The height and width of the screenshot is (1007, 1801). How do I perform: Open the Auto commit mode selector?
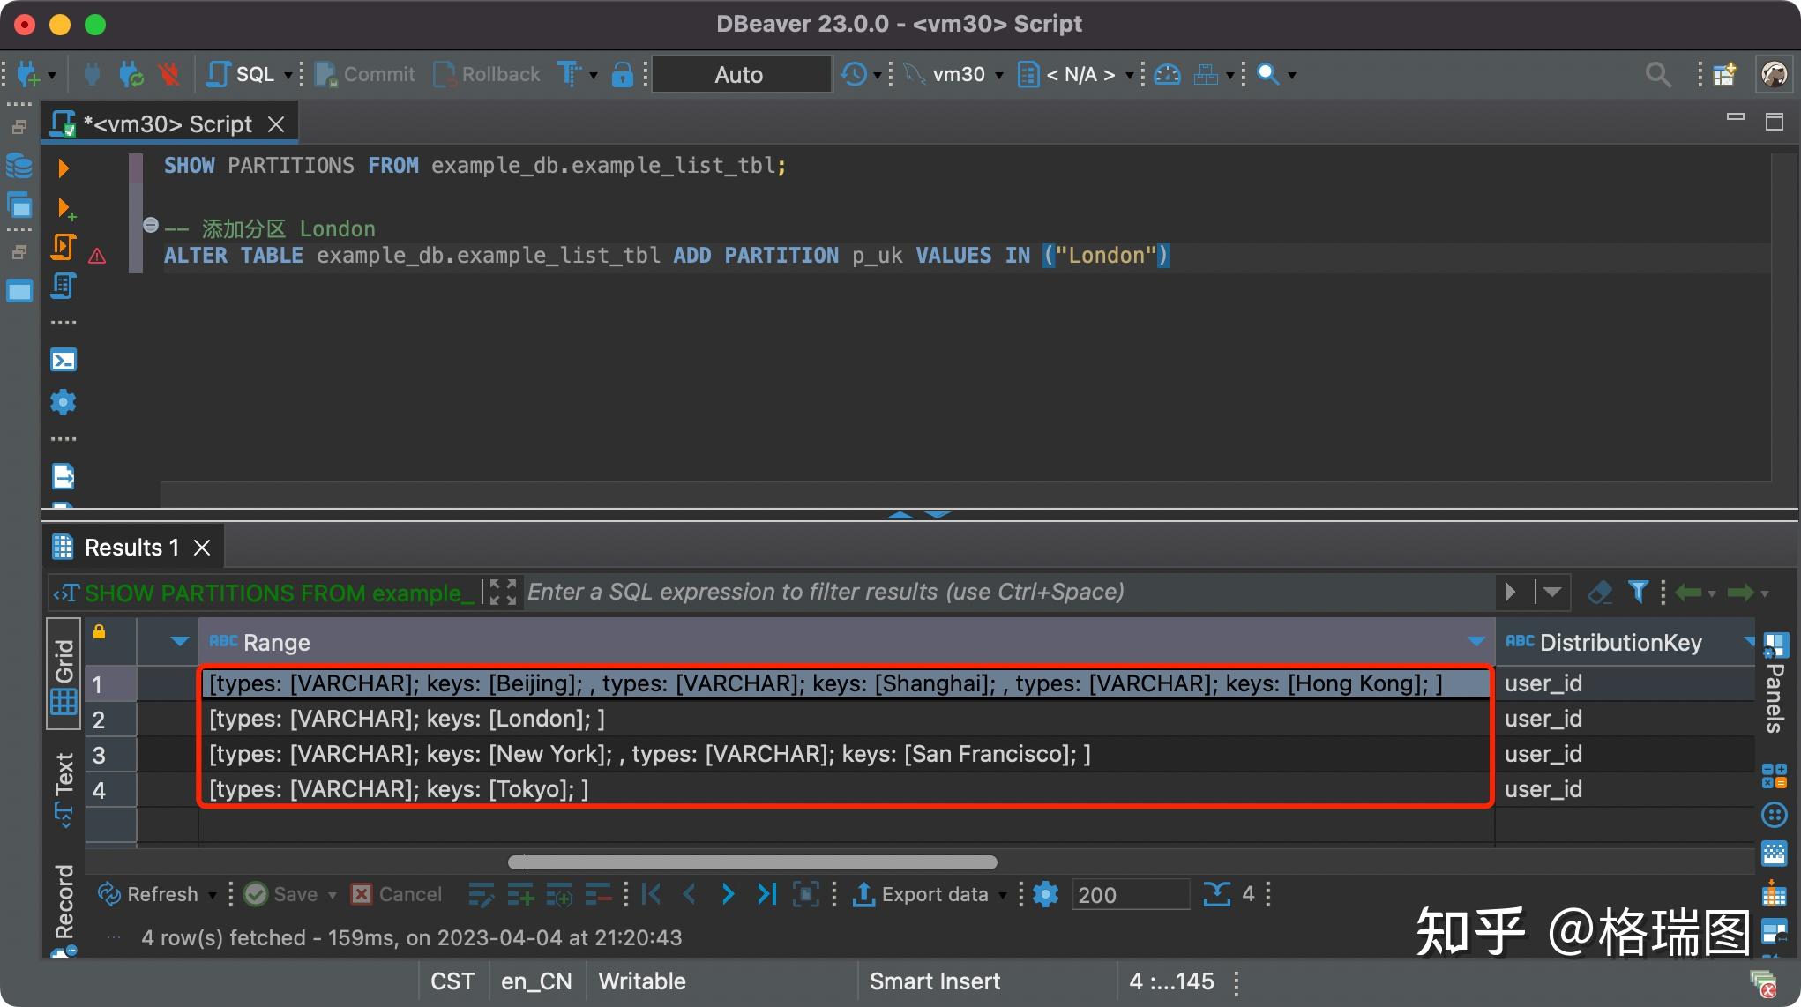[x=740, y=75]
